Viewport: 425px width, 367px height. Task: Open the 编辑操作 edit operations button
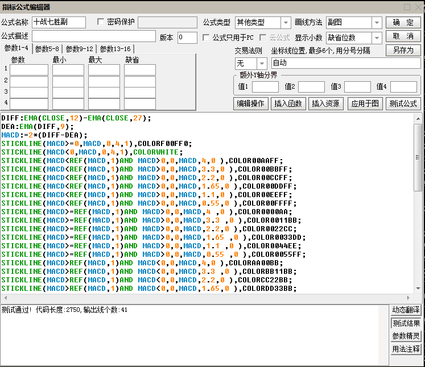(x=250, y=103)
